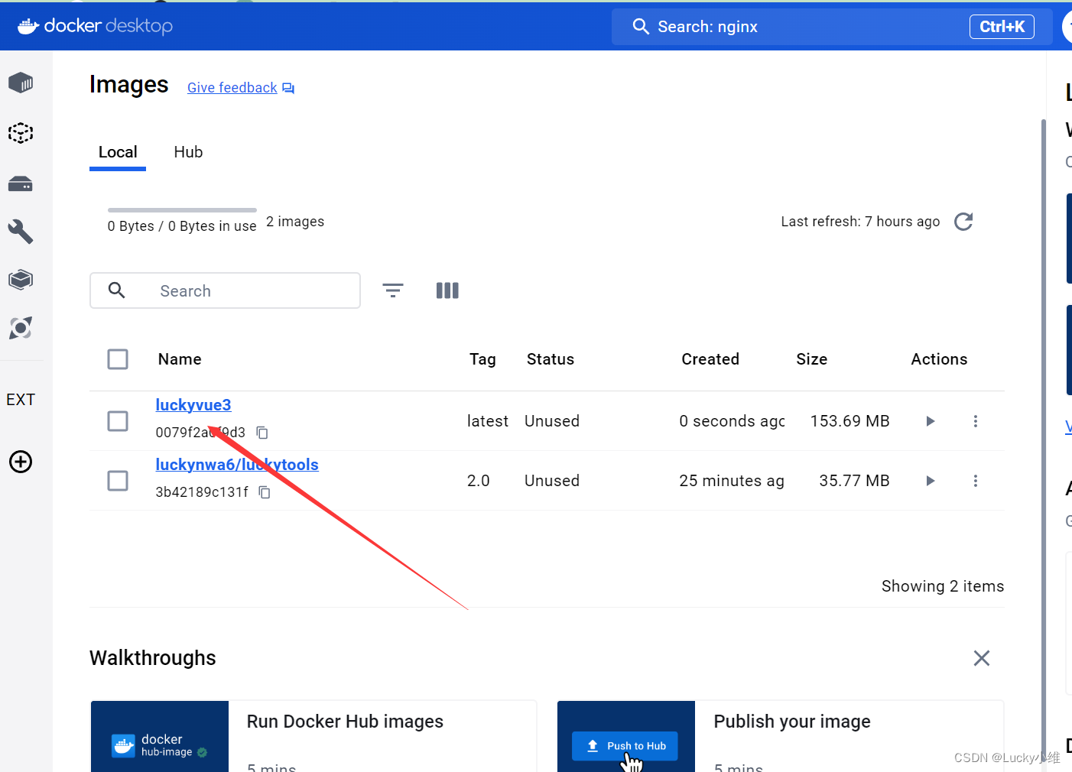Screen dimensions: 1072x772
Task: Open the luckynwa6/luckytools image link
Action: [237, 465]
